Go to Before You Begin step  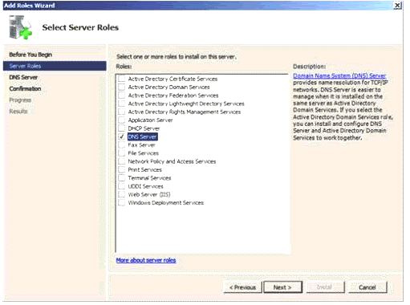coord(30,55)
